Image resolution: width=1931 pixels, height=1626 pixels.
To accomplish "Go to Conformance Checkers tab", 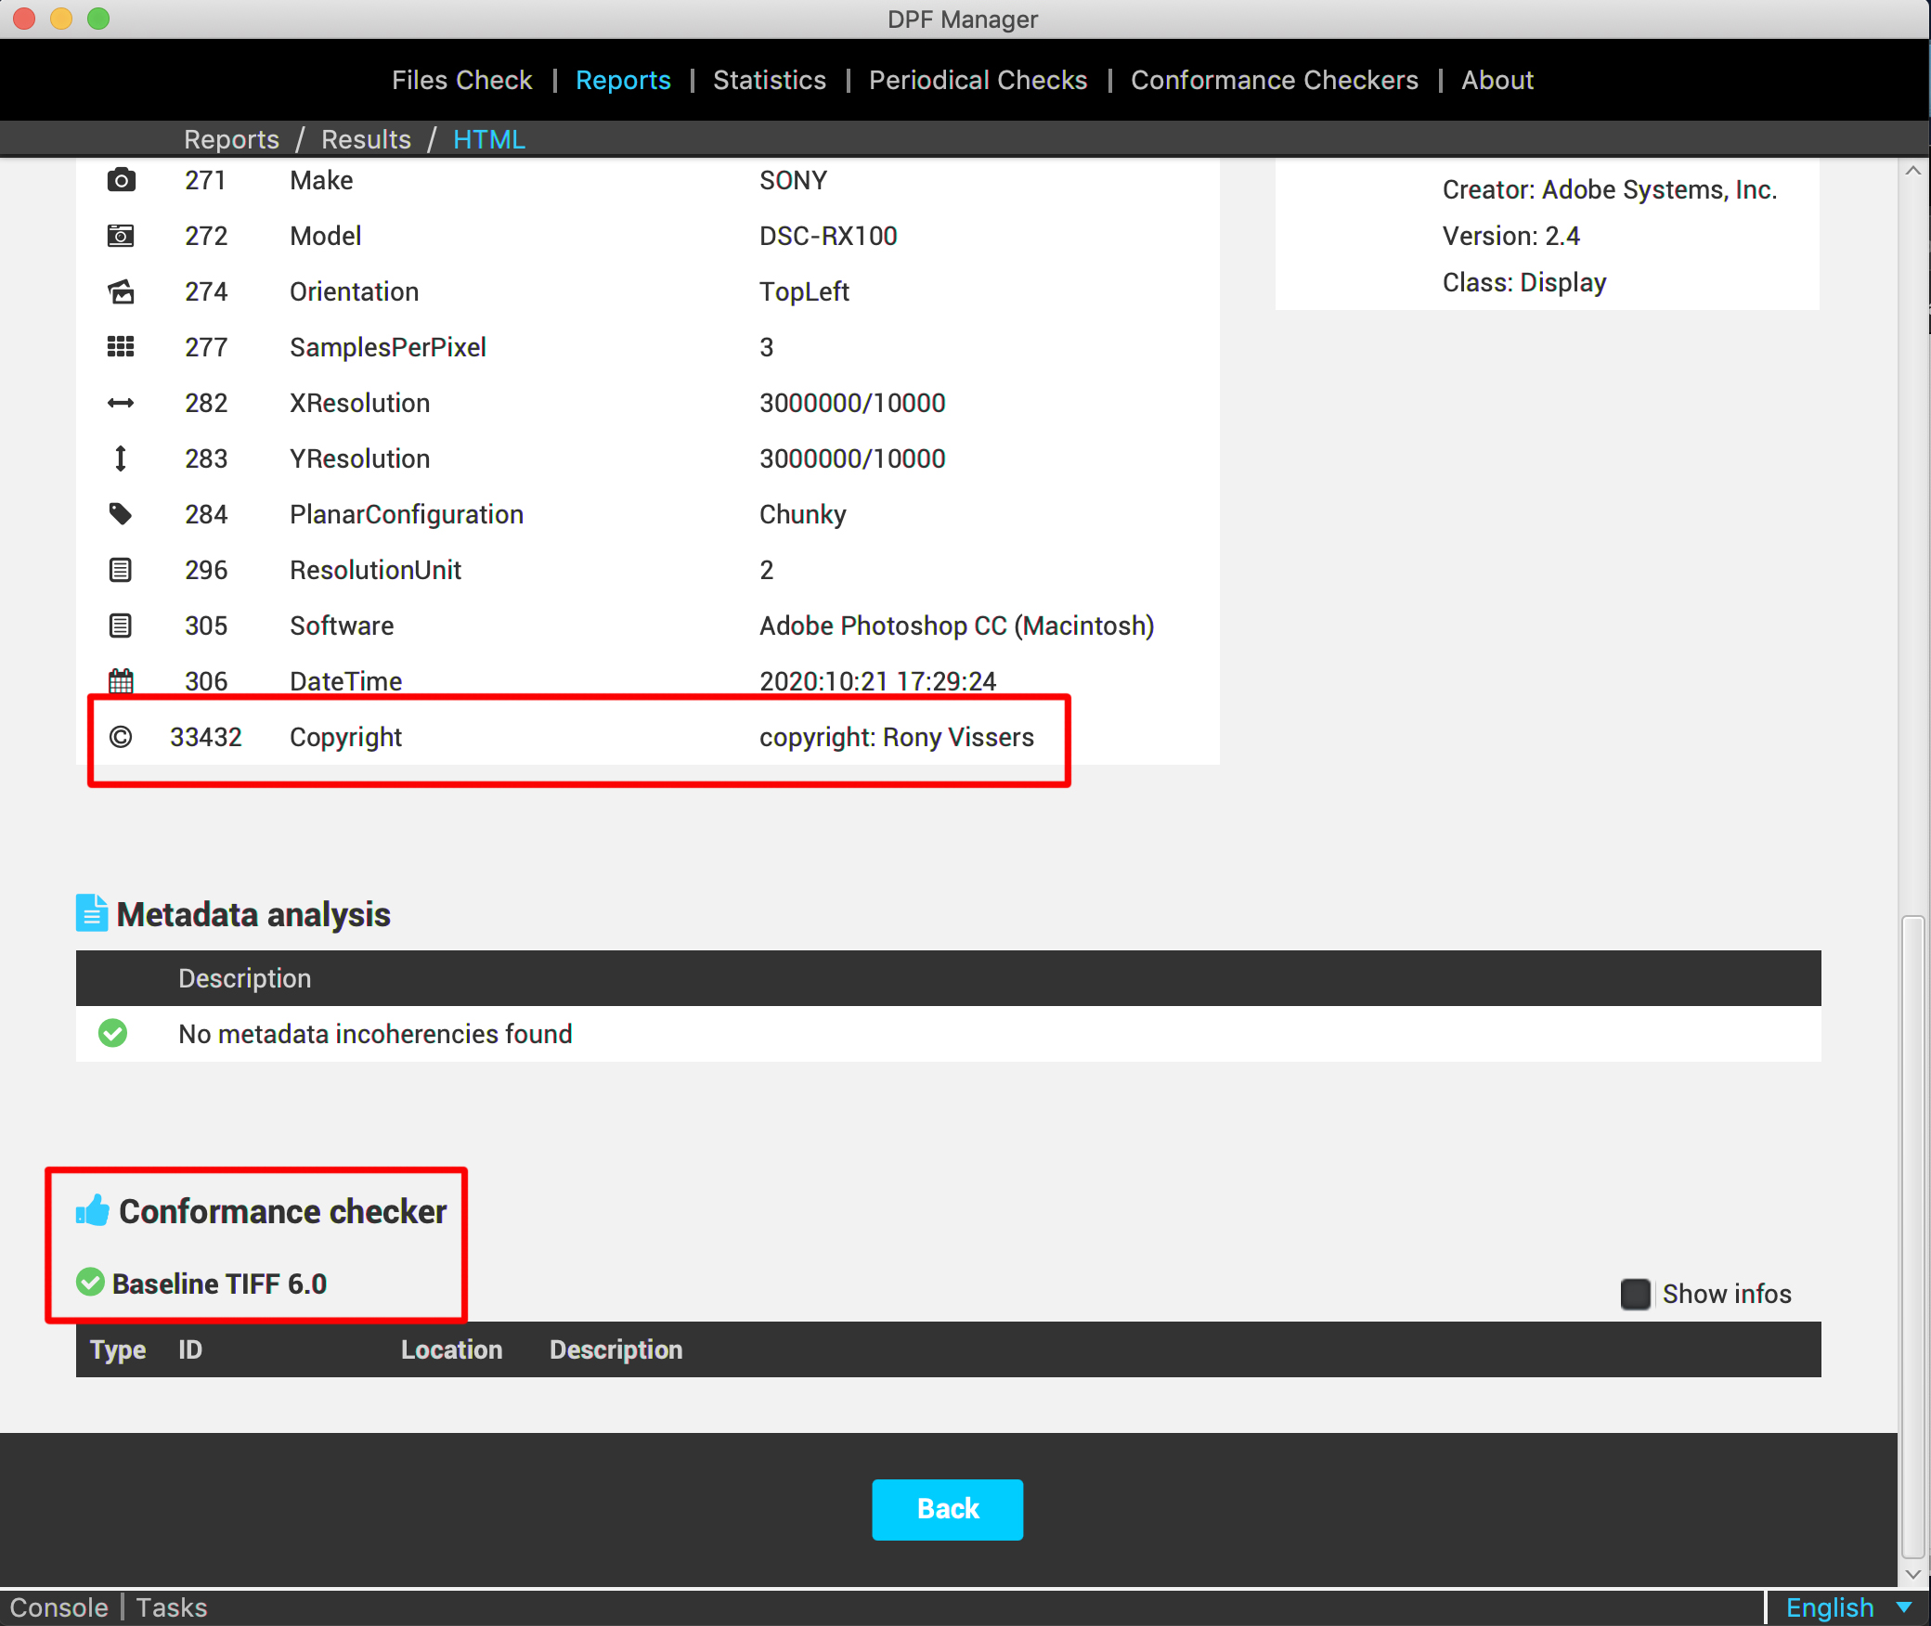I will tap(1274, 80).
